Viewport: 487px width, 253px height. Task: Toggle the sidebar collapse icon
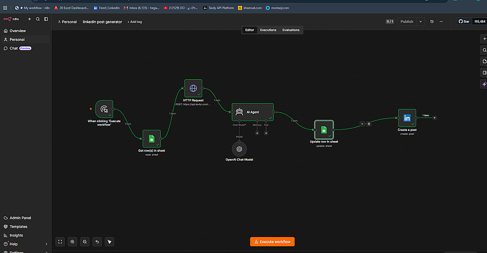click(46, 19)
